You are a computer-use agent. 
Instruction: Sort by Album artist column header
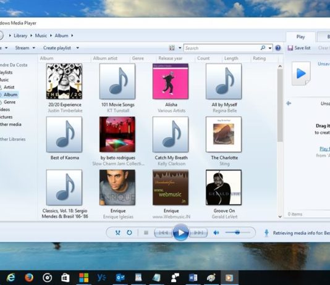click(105, 58)
